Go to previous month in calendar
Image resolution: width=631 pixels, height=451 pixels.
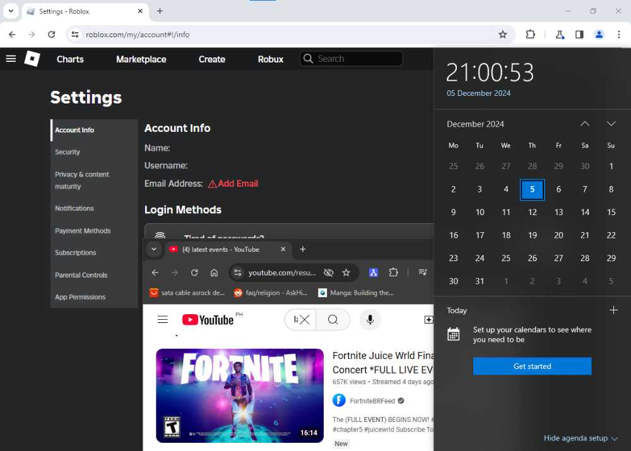click(585, 124)
